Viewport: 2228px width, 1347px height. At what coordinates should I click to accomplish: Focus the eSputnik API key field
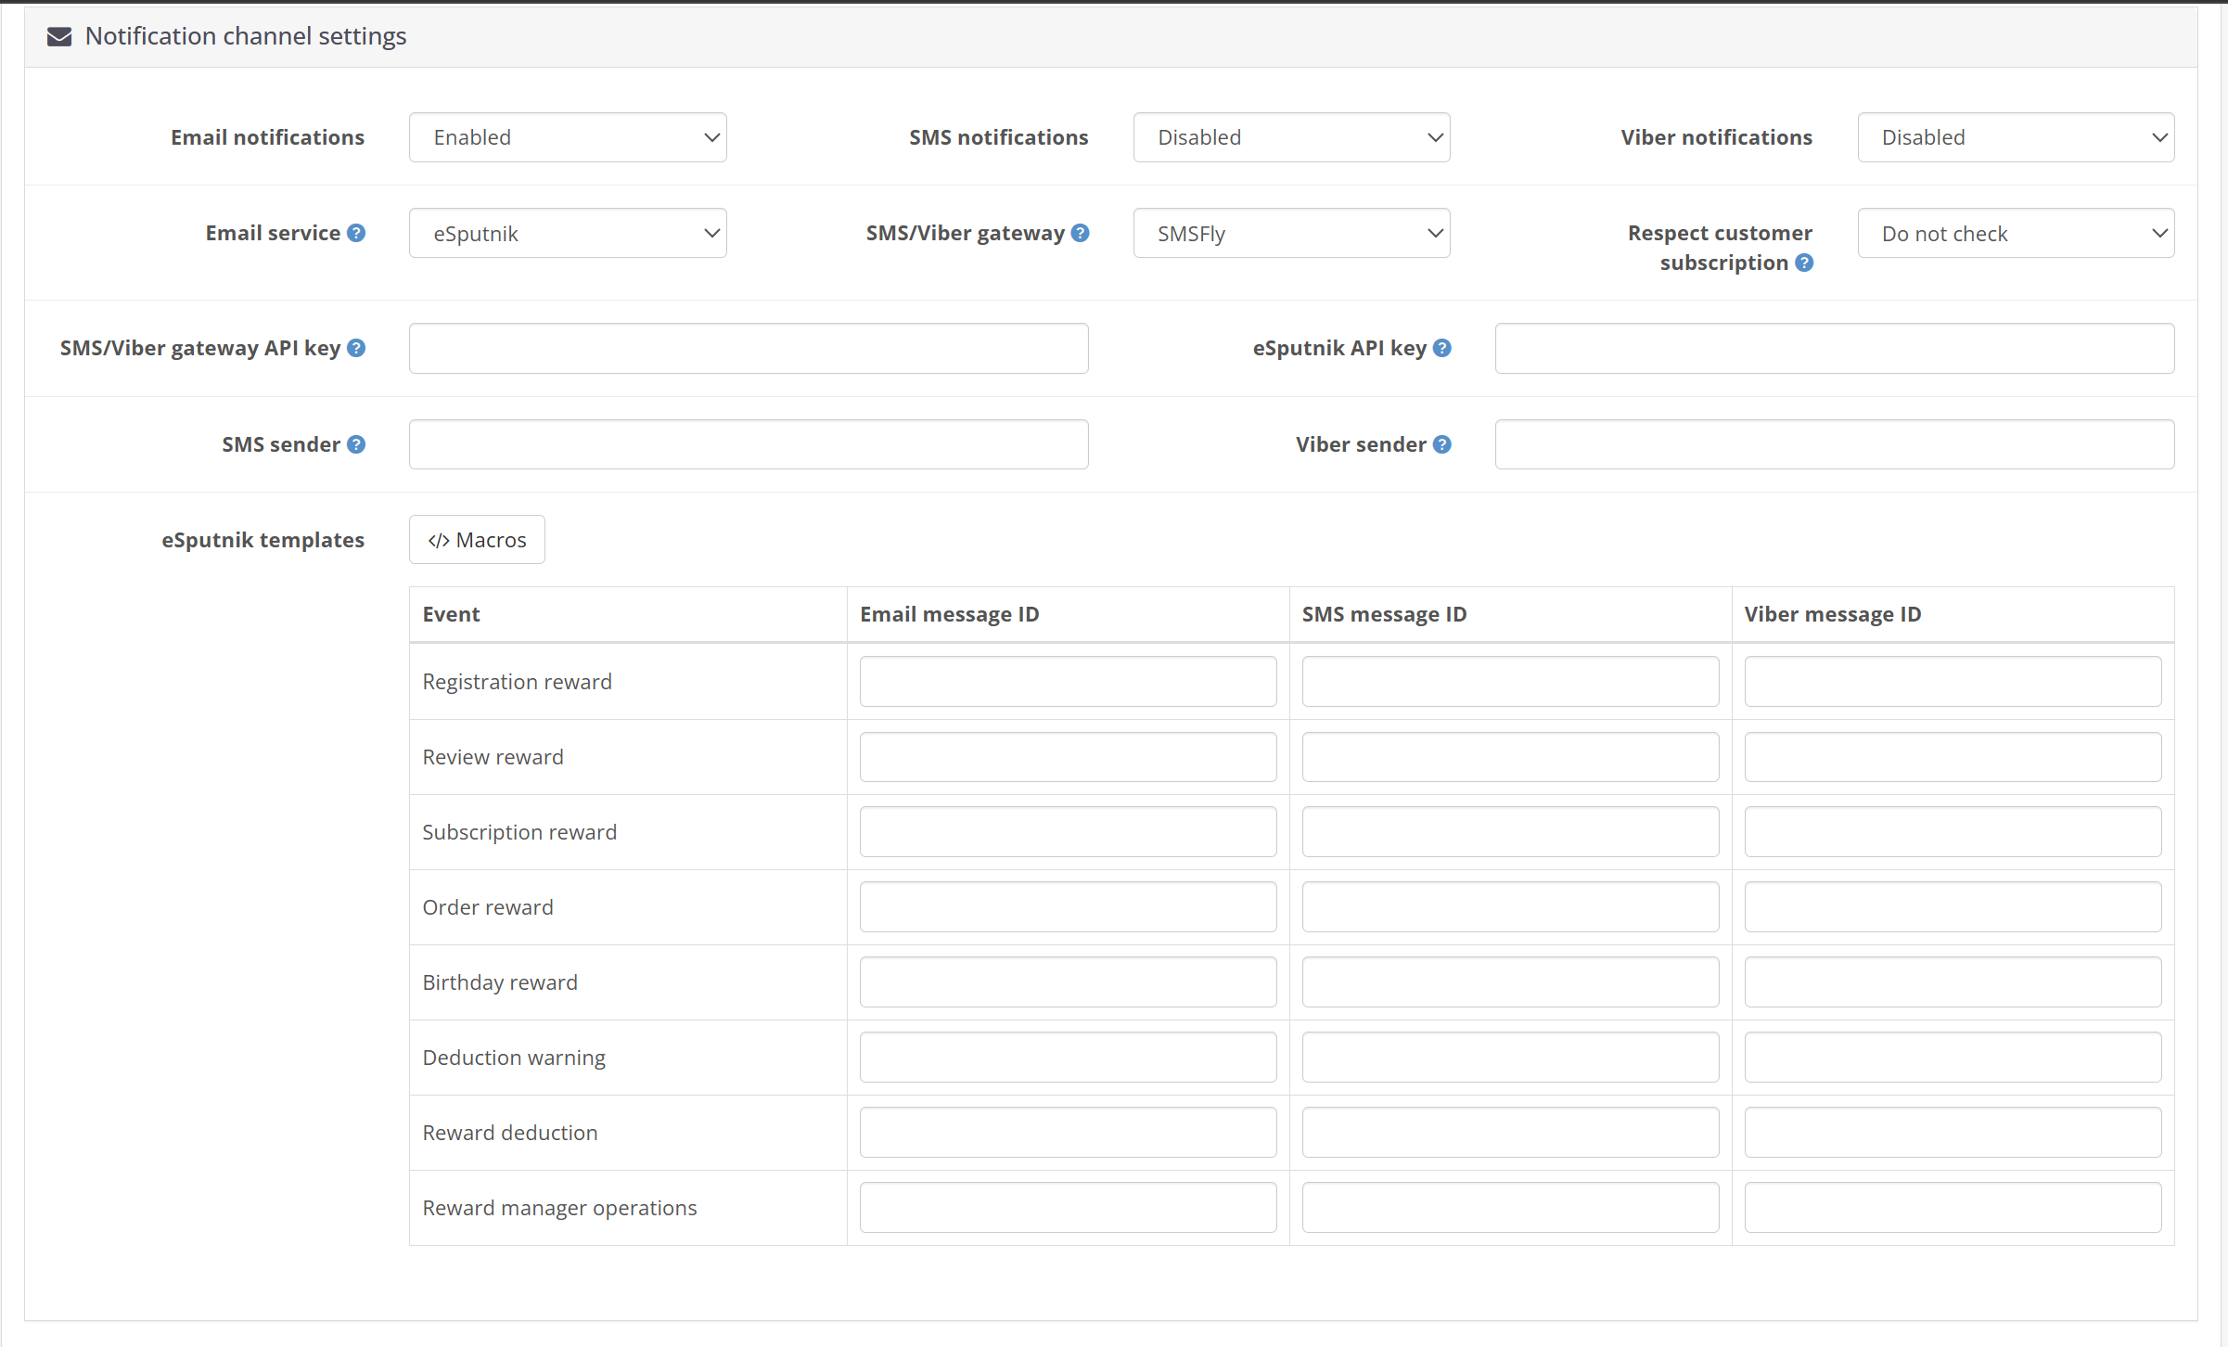tap(1835, 348)
